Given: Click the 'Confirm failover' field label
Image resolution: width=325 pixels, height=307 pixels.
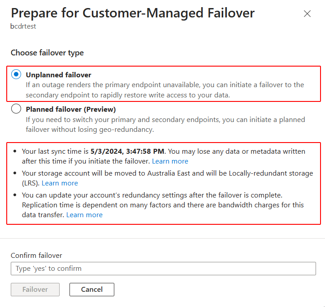Looking at the screenshot, I should pos(36,256).
